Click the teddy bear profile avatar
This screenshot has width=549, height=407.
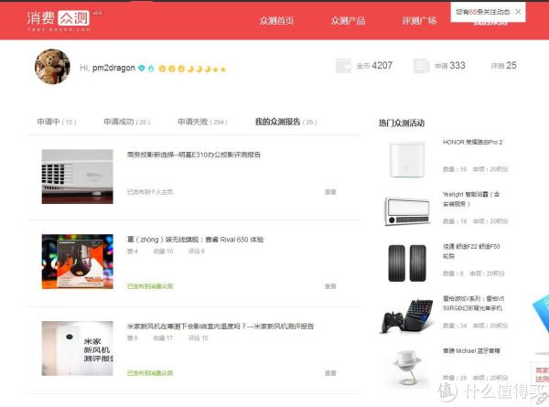click(x=52, y=67)
